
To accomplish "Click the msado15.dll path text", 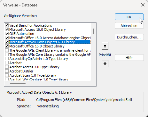I will coord(84,100).
